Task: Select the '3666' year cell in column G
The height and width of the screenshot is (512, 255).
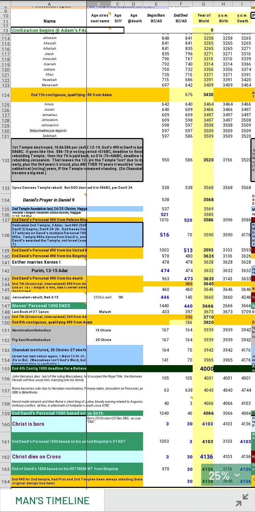Action: [x=203, y=306]
